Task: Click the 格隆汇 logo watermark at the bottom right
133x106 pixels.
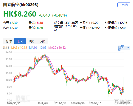Action: point(123,101)
